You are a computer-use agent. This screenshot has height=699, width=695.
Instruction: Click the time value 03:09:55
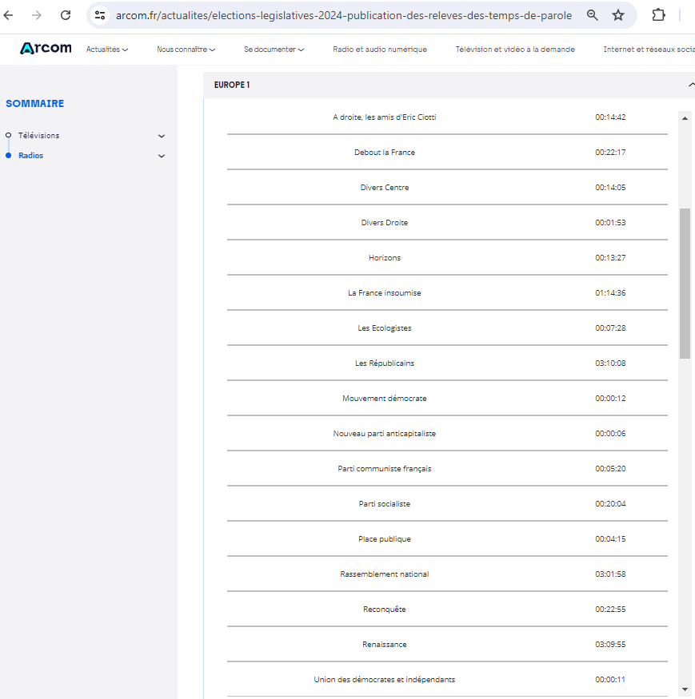(610, 645)
